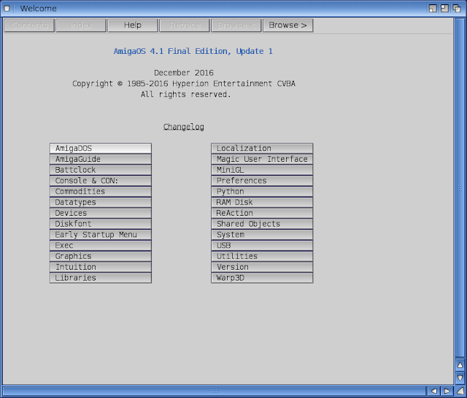The image size is (467, 398).
Task: Select the Datatypes changelog button
Action: point(101,203)
